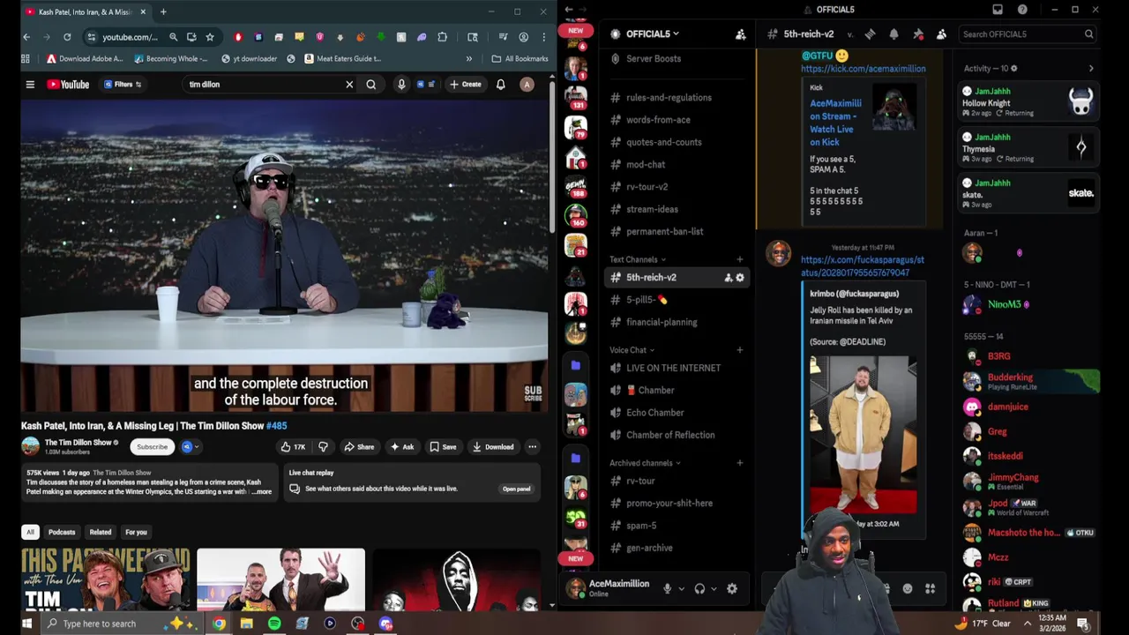Open Spotify from the Windows taskbar

coord(274,624)
